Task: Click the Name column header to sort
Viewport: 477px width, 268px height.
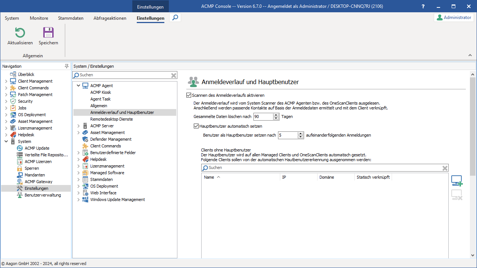Action: pyautogui.click(x=209, y=177)
